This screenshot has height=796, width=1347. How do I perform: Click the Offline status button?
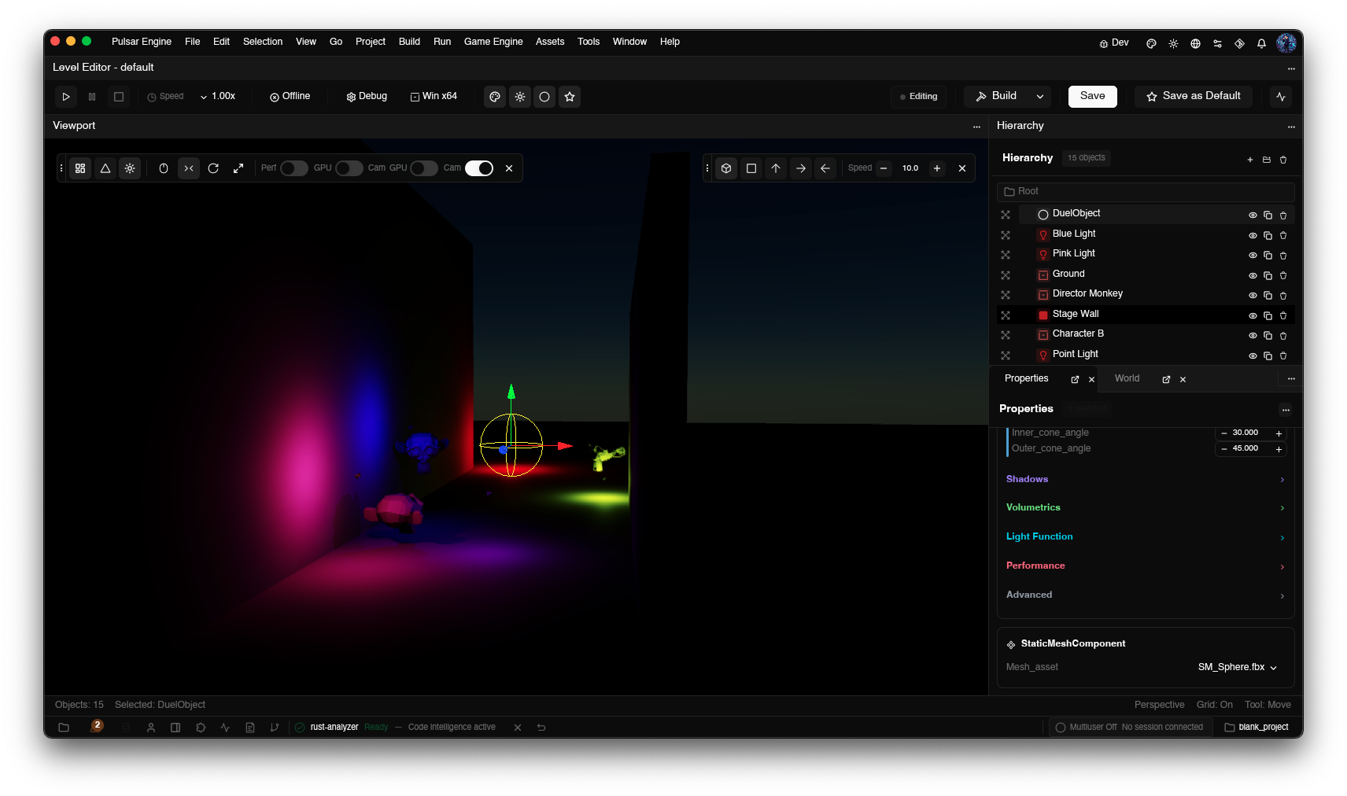click(x=290, y=96)
